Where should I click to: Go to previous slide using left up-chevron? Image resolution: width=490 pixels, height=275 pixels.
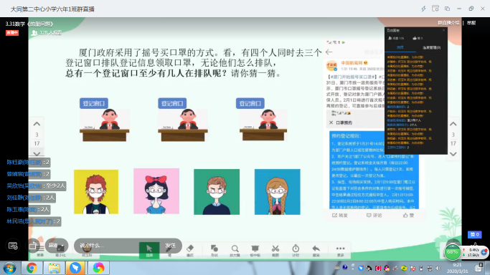point(37,124)
